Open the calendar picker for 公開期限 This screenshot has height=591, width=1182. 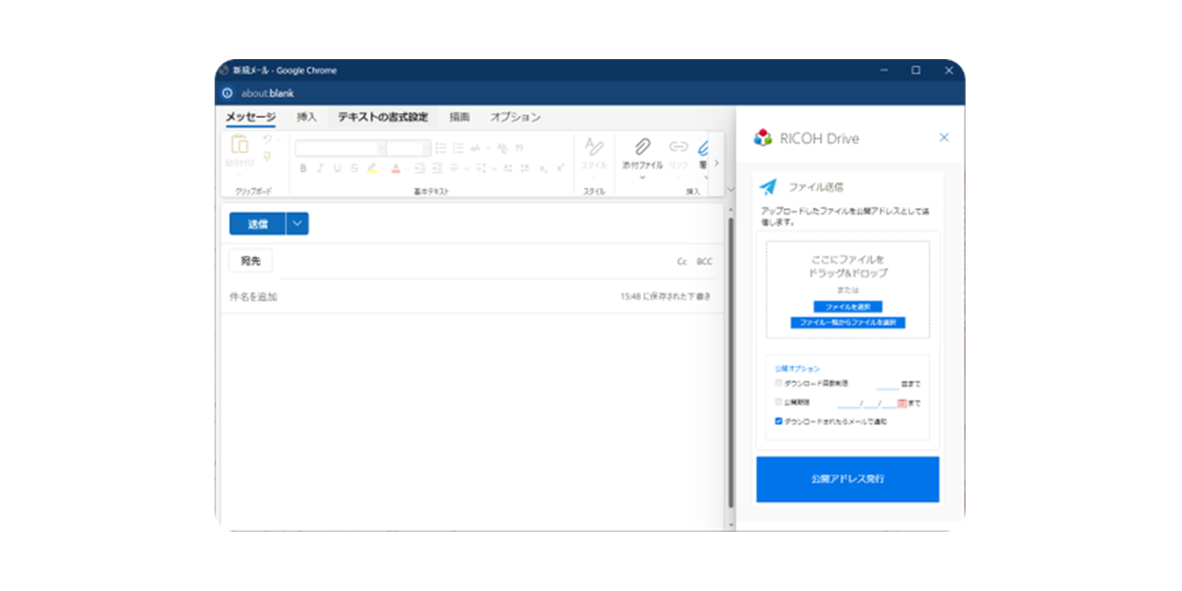click(x=904, y=405)
